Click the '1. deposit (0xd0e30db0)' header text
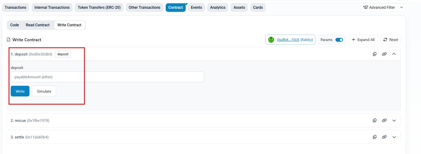Viewport: 421px width, 154px height. [31, 54]
